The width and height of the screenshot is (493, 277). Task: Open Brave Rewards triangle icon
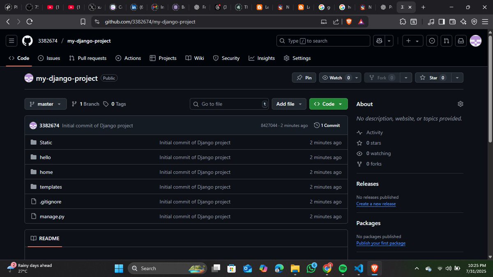pos(361,22)
